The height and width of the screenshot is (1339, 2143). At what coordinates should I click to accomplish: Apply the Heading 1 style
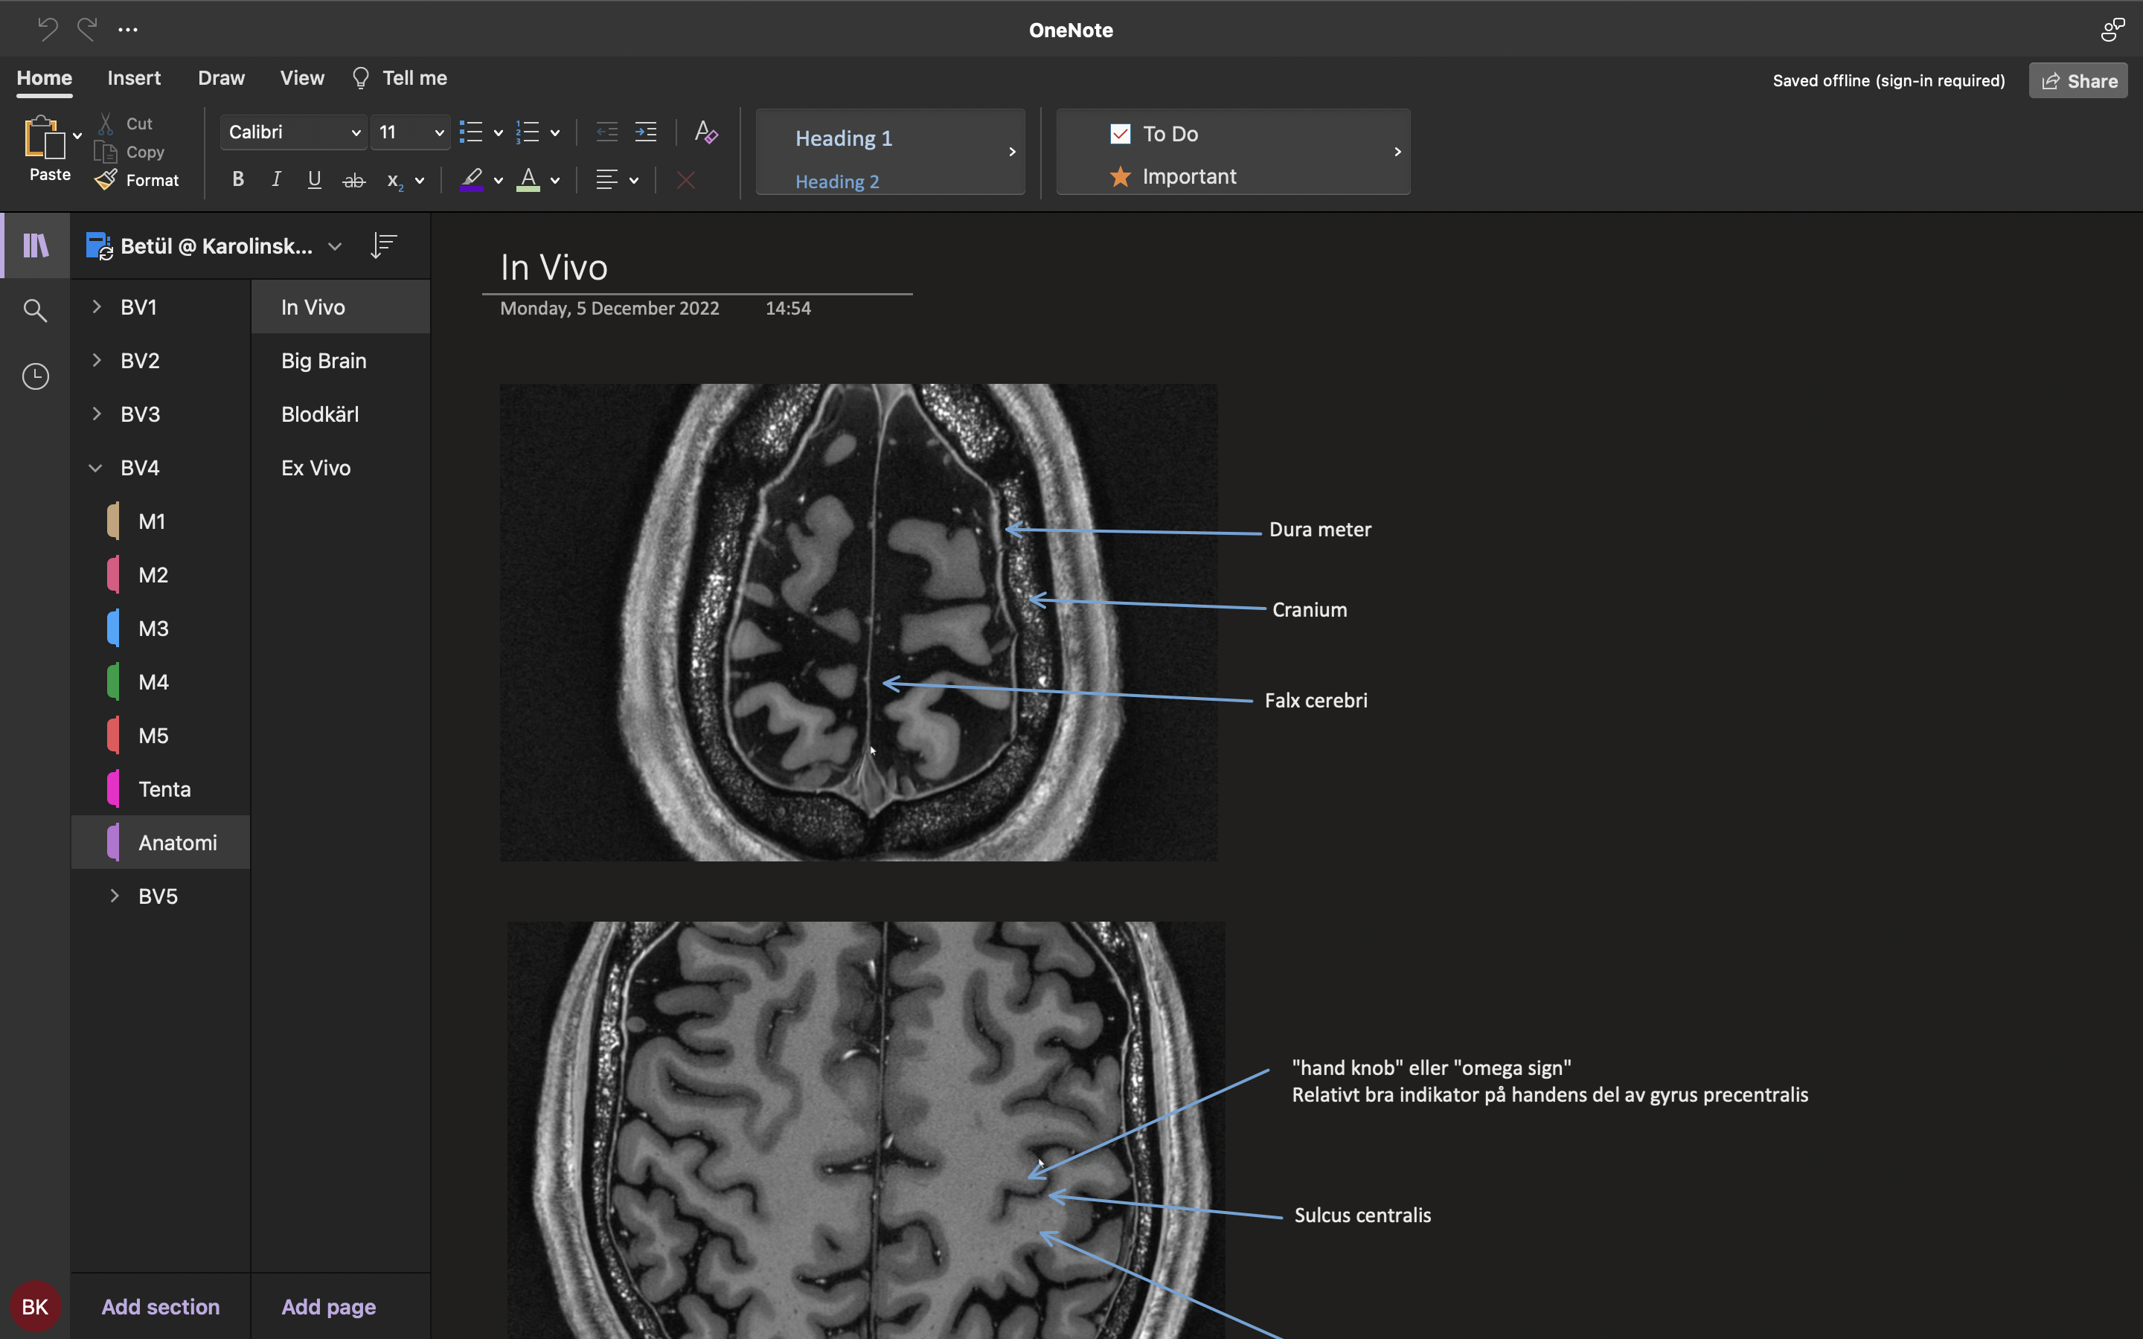[844, 138]
